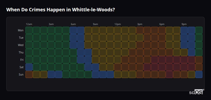Select the blue Sunday 9am cell

(x=95, y=74)
